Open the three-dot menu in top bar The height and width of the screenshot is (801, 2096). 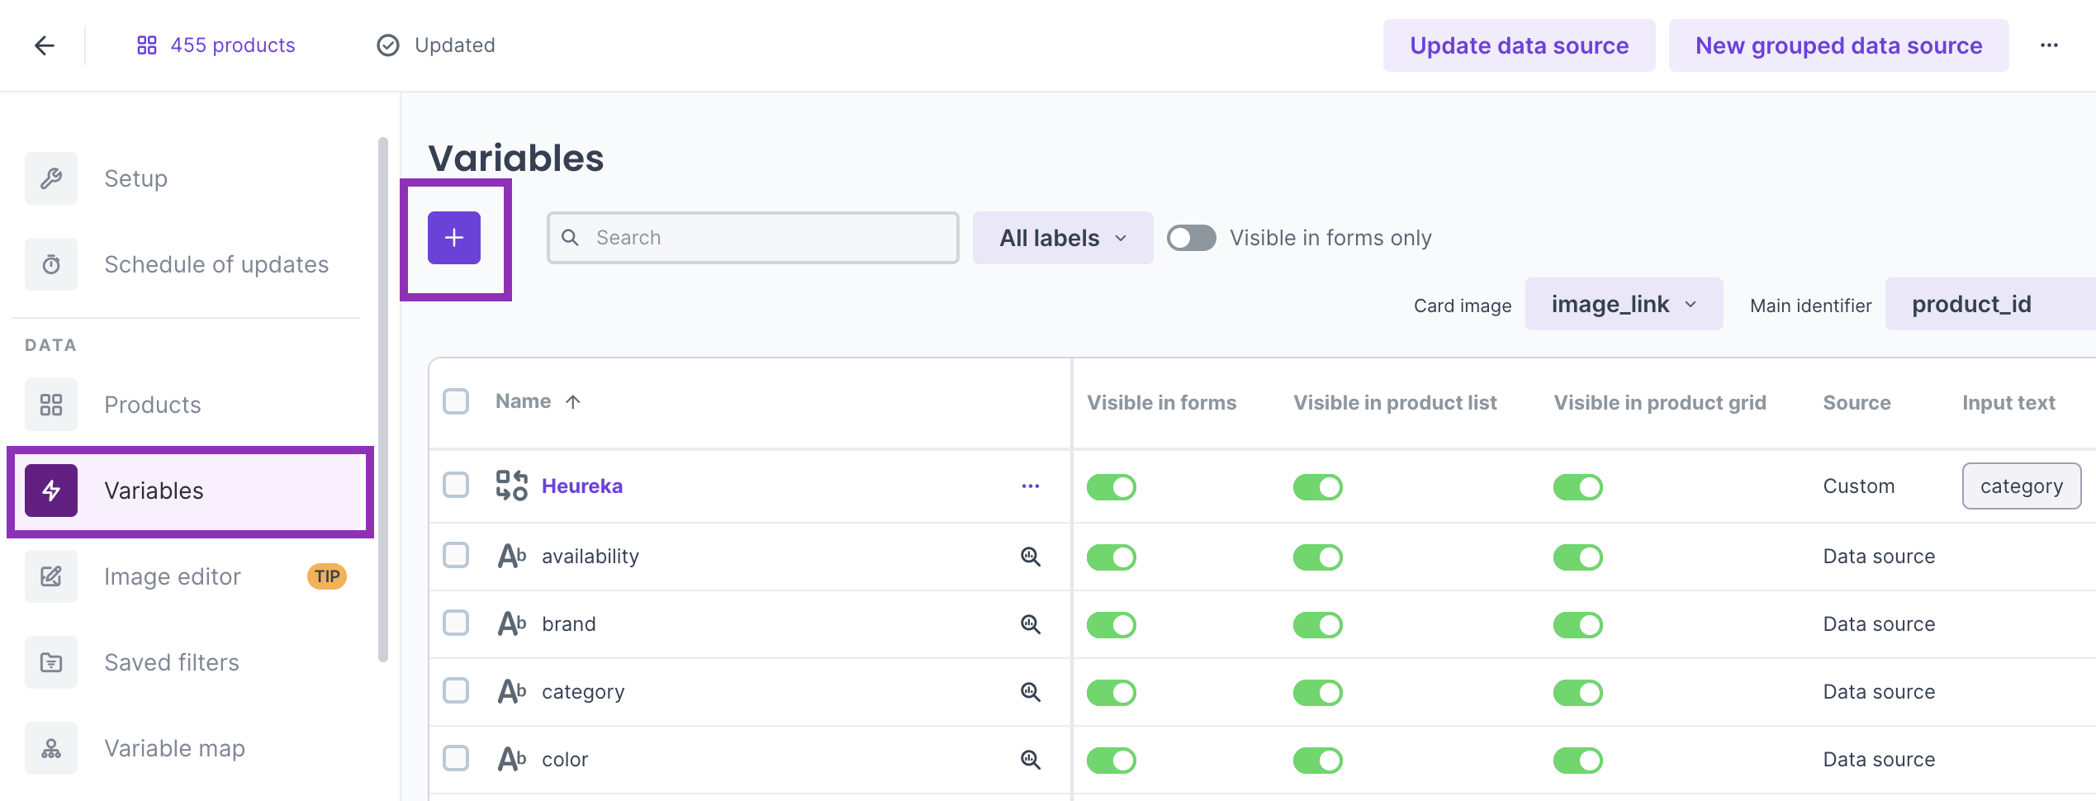pos(2049,45)
